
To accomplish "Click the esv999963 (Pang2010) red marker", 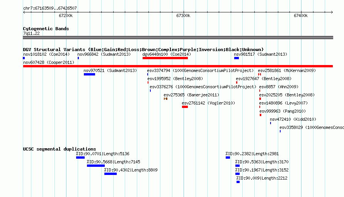I will point(261,115).
